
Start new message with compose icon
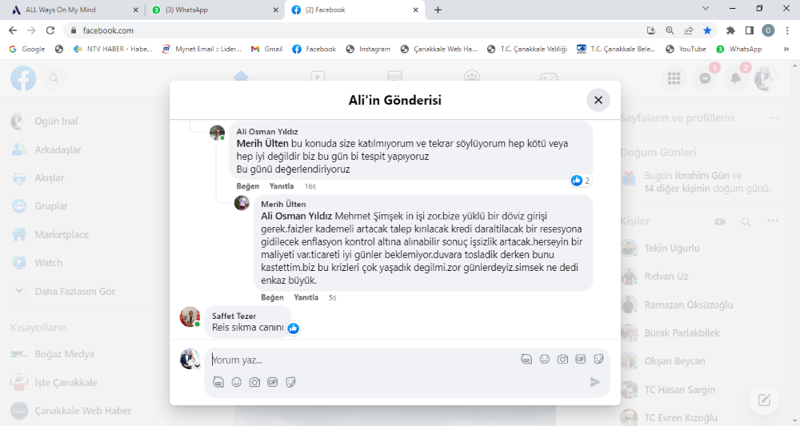pos(764,400)
